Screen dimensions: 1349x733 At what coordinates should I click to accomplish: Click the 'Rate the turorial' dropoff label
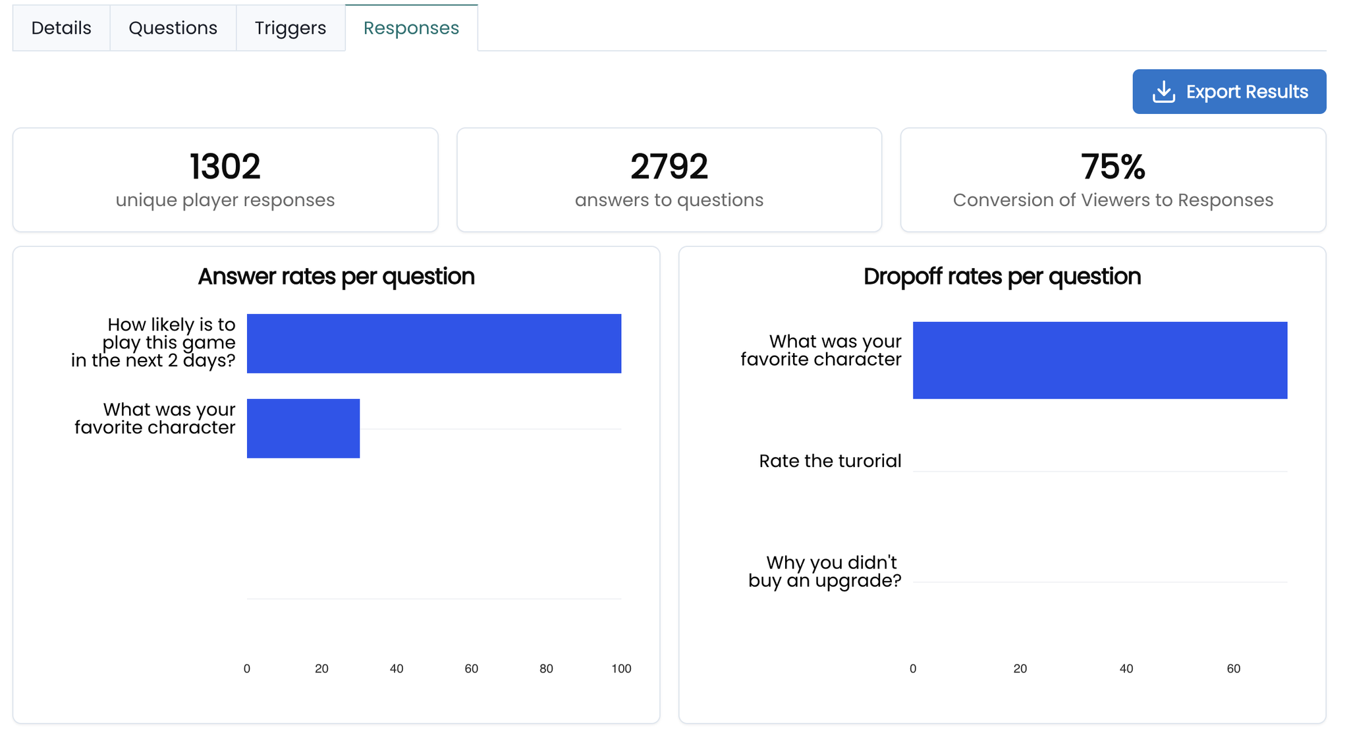[x=830, y=461]
